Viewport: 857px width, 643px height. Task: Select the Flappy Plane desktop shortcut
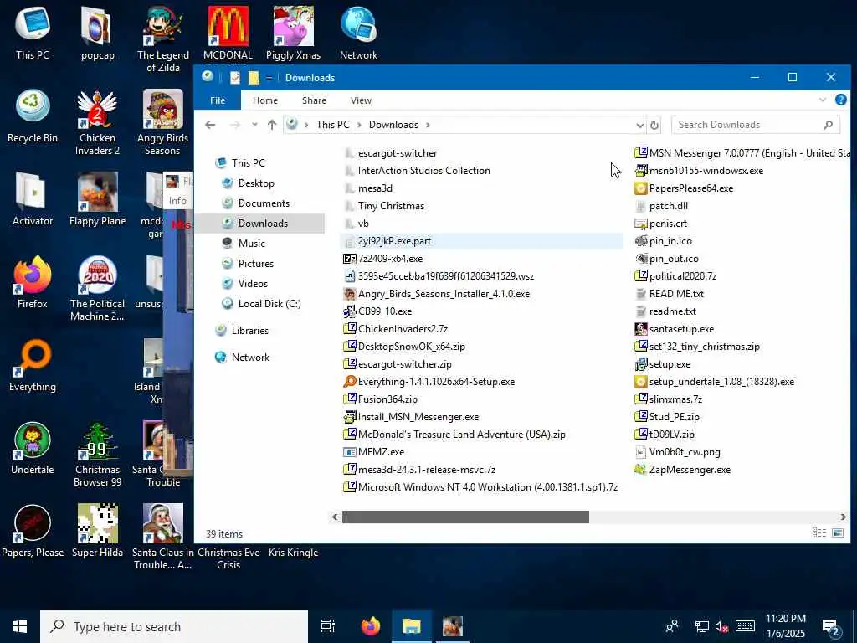97,199
